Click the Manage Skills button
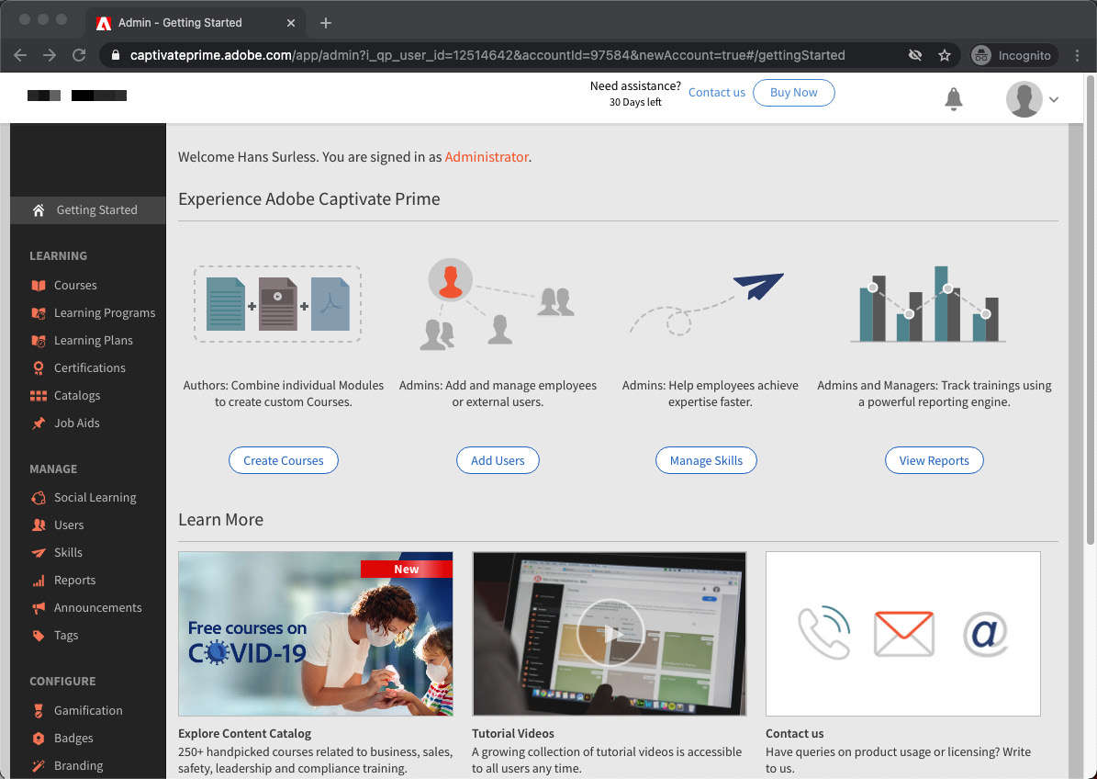Viewport: 1097px width, 779px height. click(706, 460)
